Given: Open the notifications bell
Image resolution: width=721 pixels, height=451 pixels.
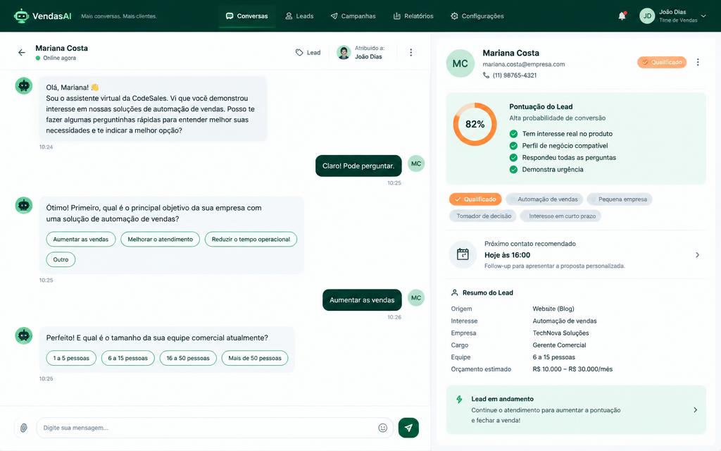Looking at the screenshot, I should pyautogui.click(x=622, y=16).
